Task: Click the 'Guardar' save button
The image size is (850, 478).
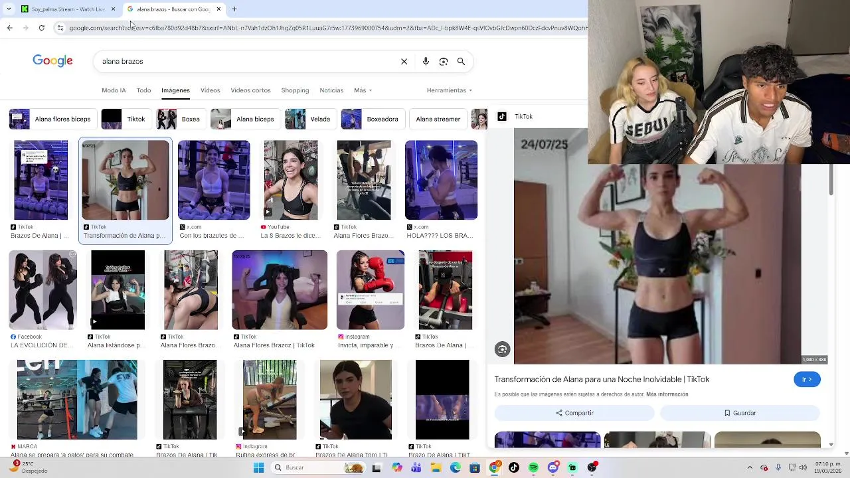Action: click(x=740, y=413)
